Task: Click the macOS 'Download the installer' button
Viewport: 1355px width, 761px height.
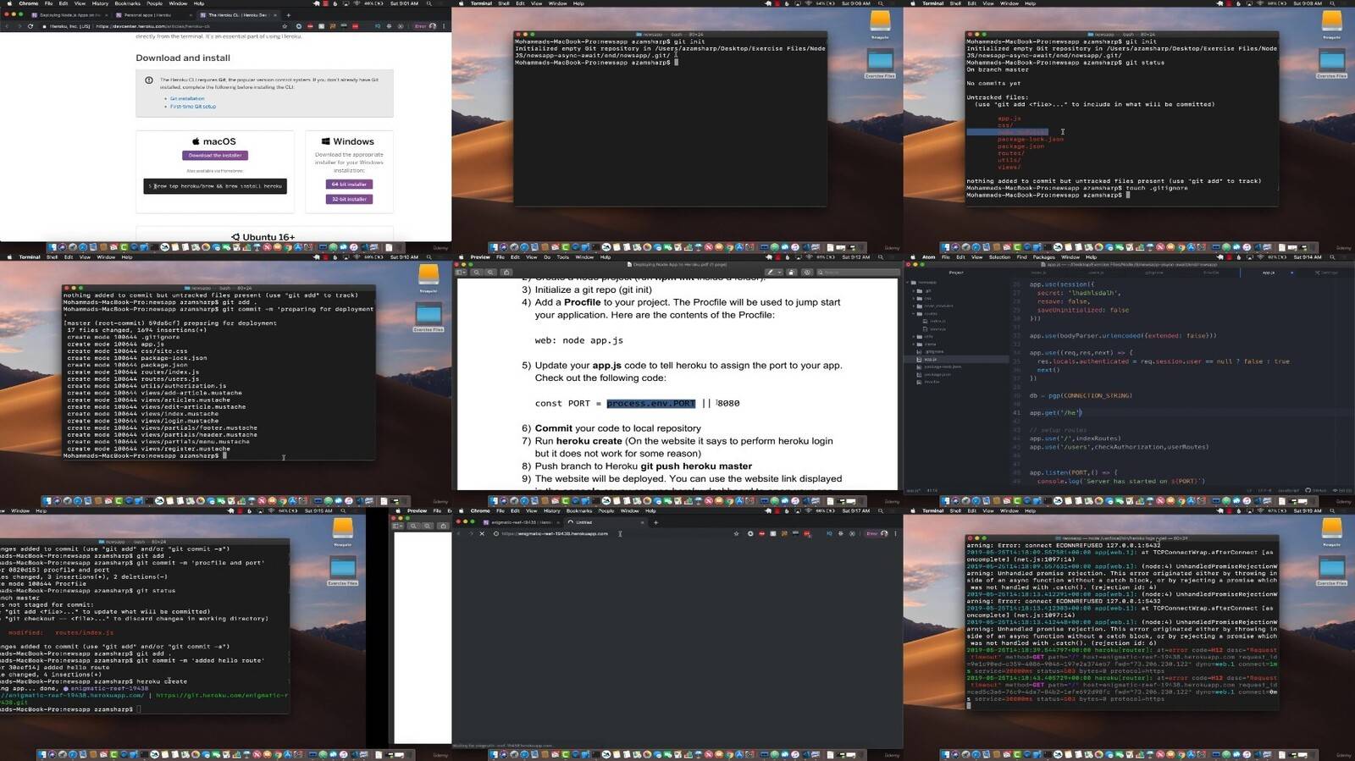Action: (x=215, y=156)
